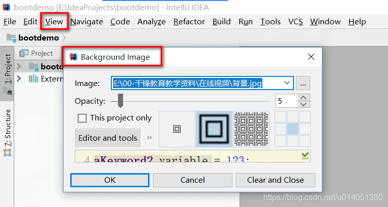The image size is (388, 207).
Task: Select the plain centered image fill option
Action: coord(177,129)
